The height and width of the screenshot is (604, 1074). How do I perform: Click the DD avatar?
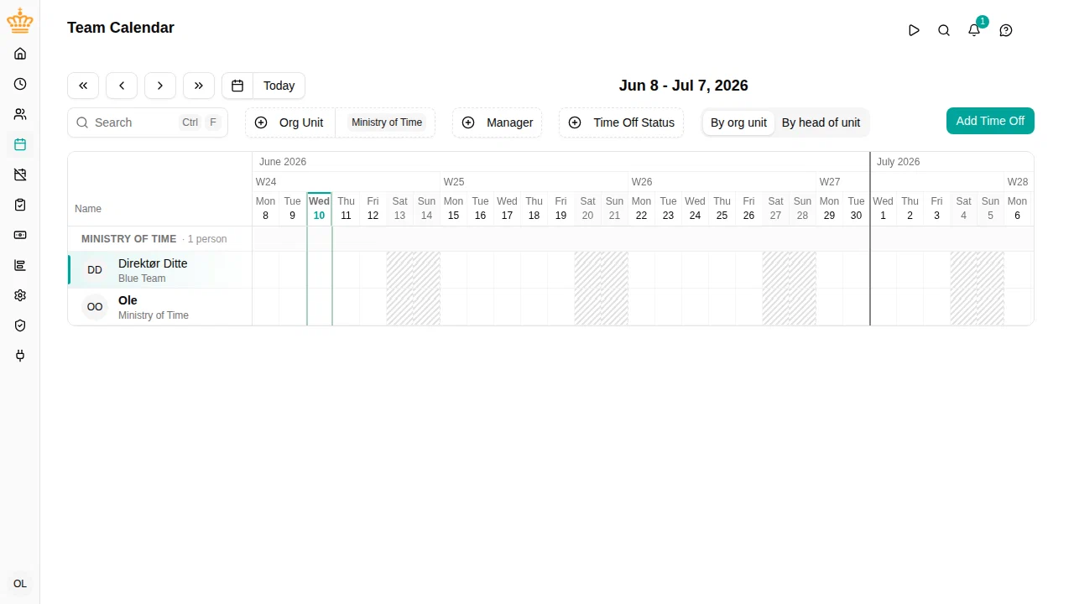95,270
